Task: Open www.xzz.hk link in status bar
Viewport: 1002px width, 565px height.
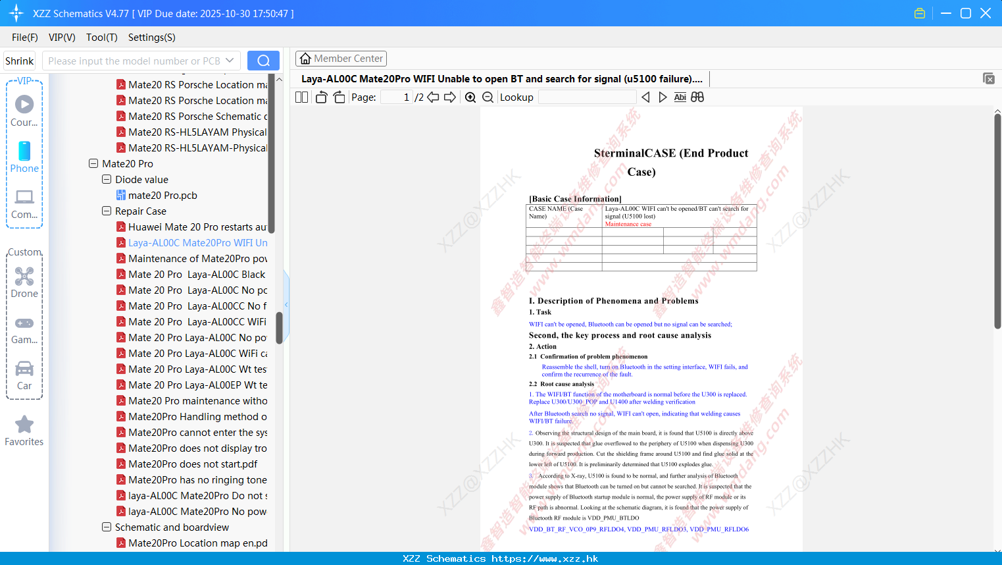Action: [545, 558]
